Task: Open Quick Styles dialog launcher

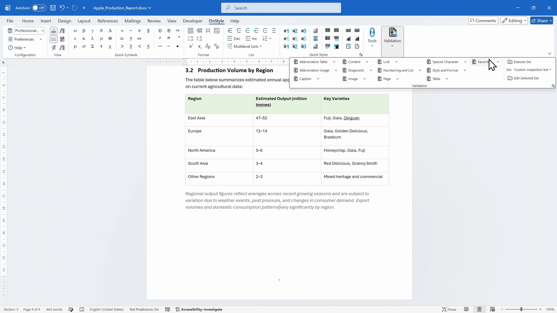Action: pos(361,55)
